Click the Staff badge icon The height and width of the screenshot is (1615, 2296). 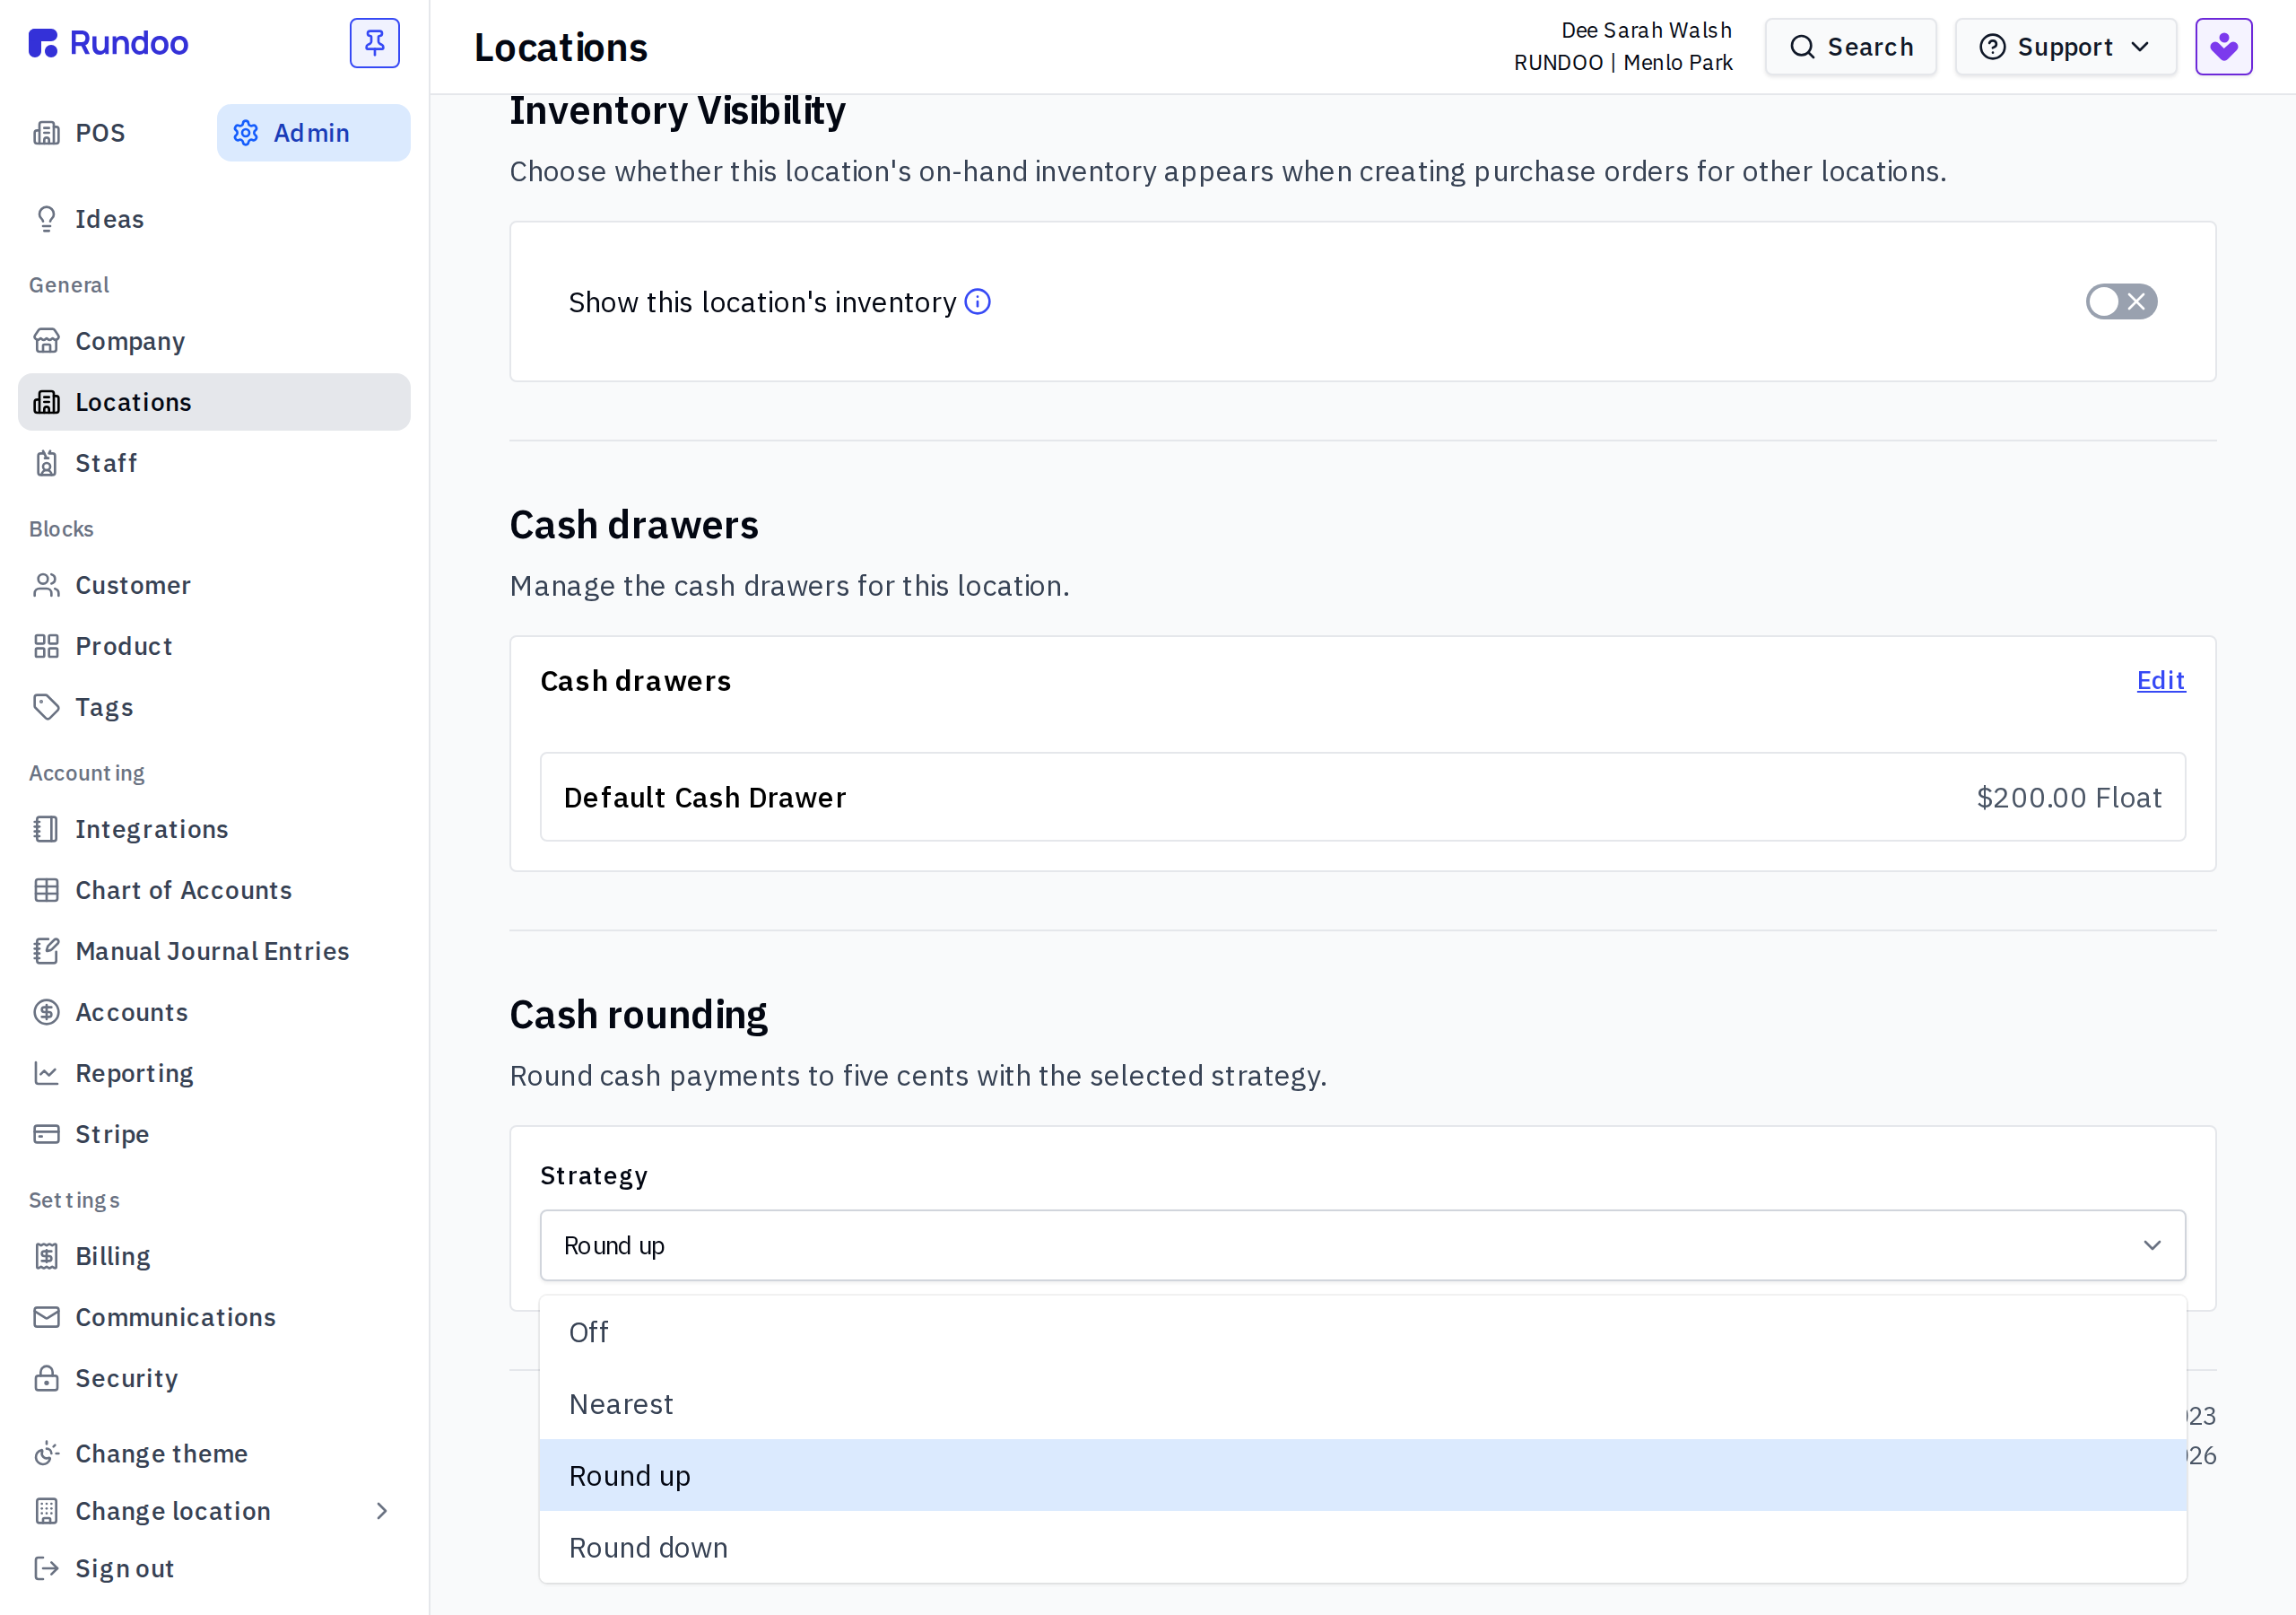(46, 463)
